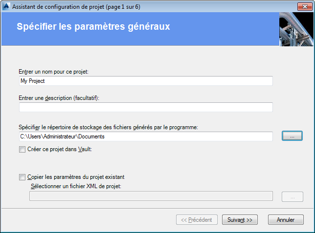
Task: Click the piping image in the header
Action: (x=295, y=29)
